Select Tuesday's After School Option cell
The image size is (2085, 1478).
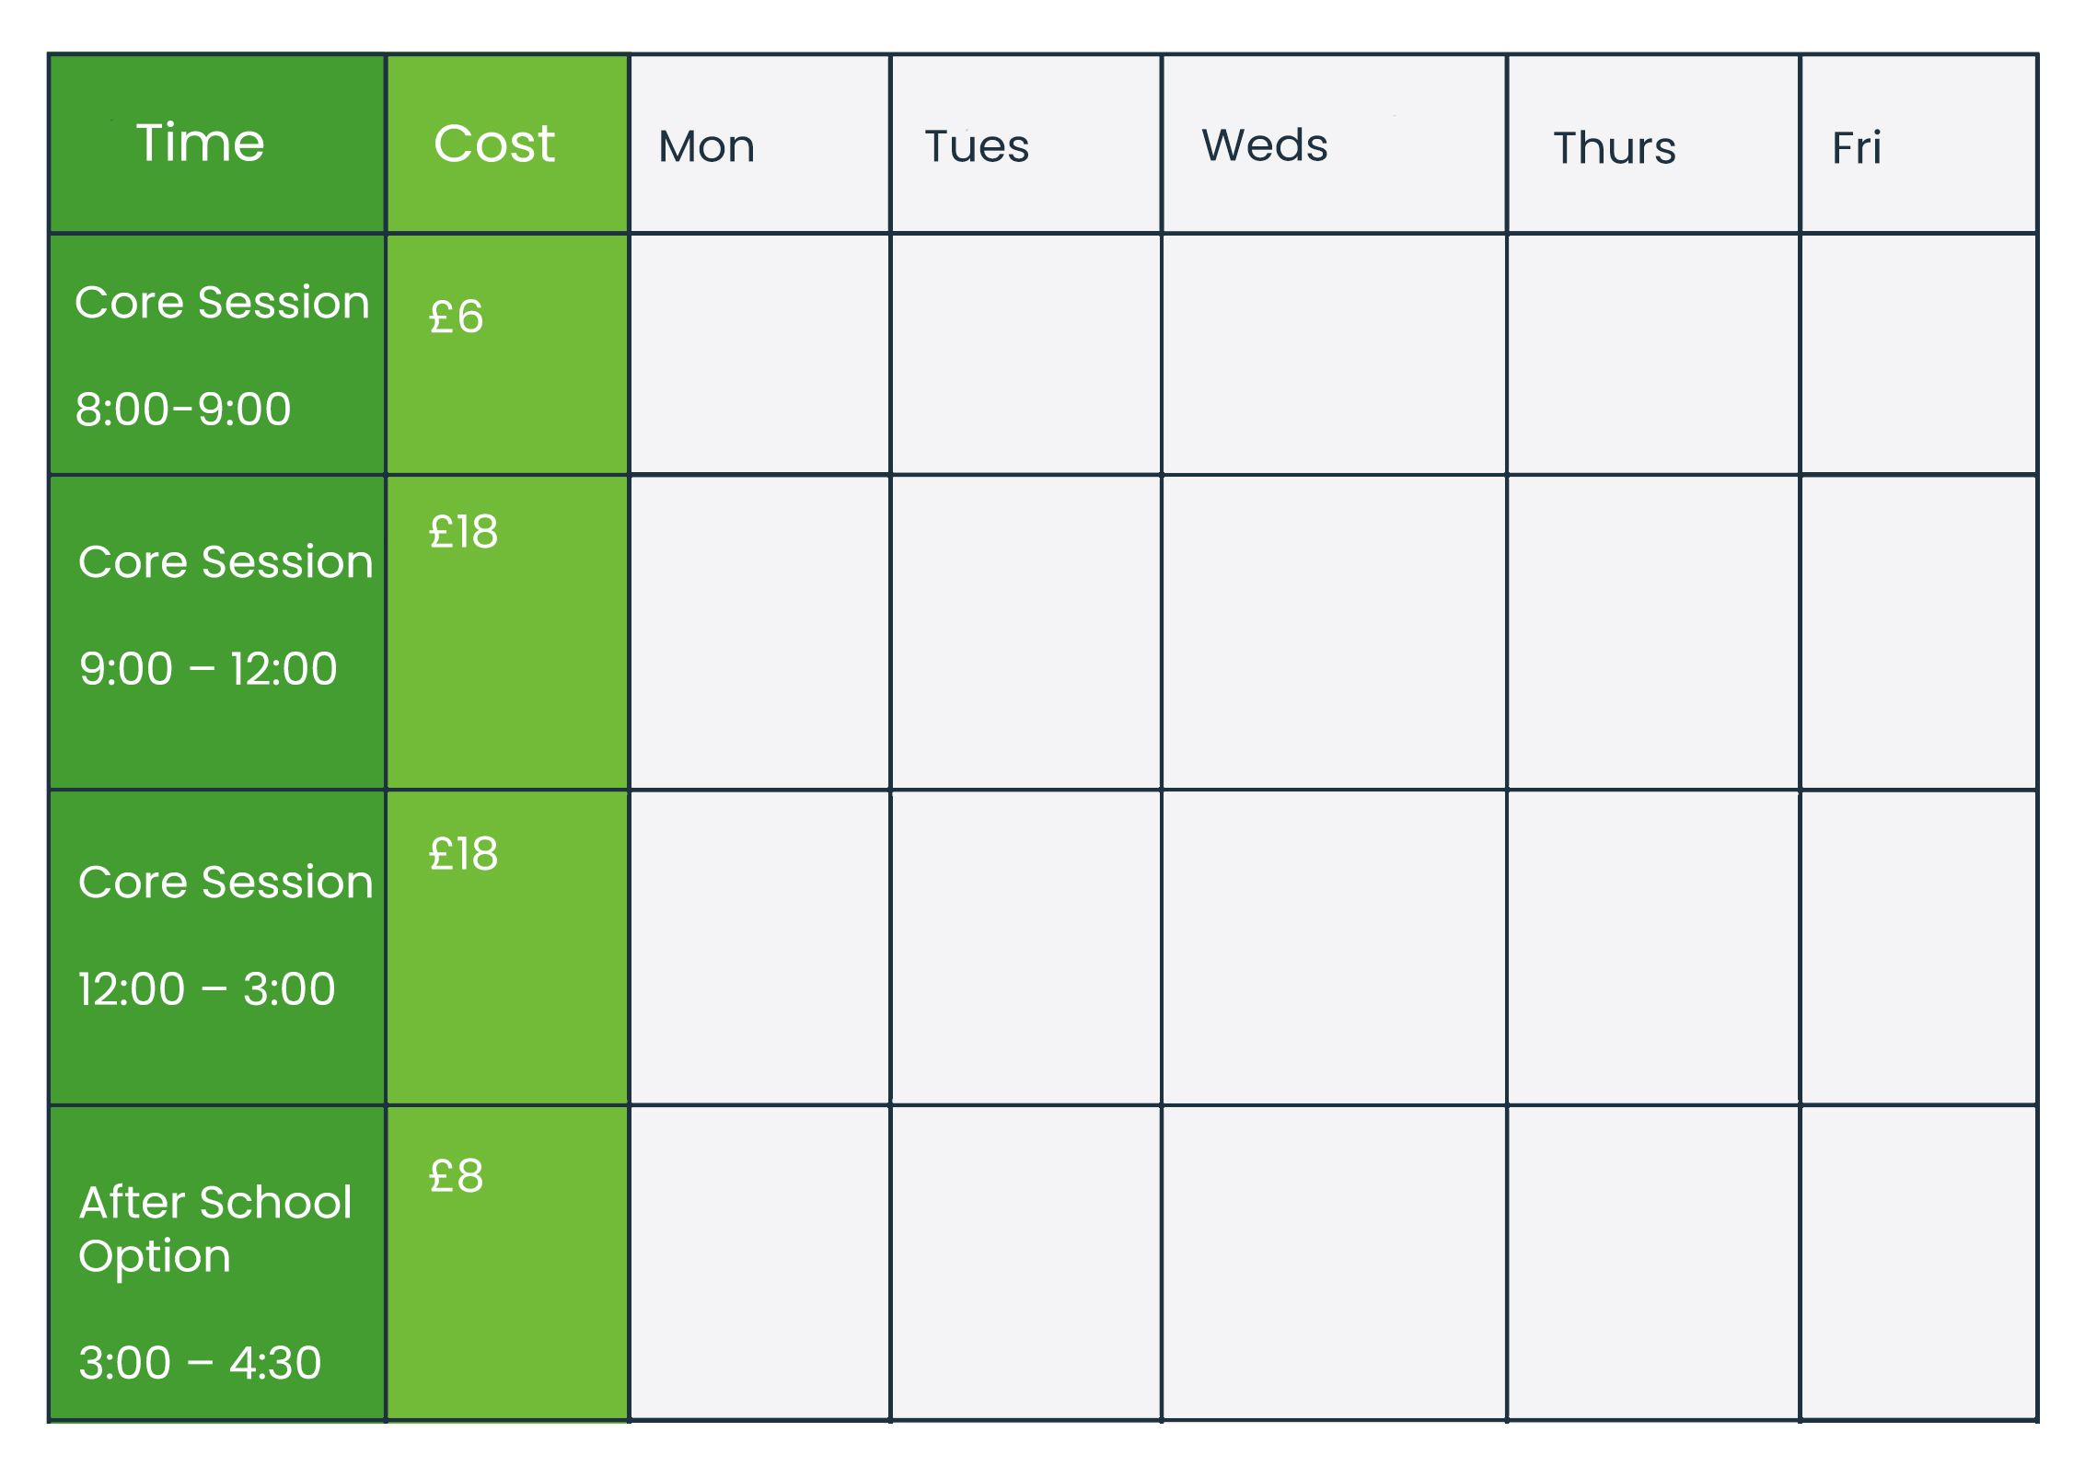pos(1025,1263)
